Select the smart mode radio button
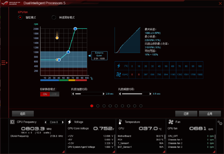This screenshot has width=224, height=154. coord(20,17)
